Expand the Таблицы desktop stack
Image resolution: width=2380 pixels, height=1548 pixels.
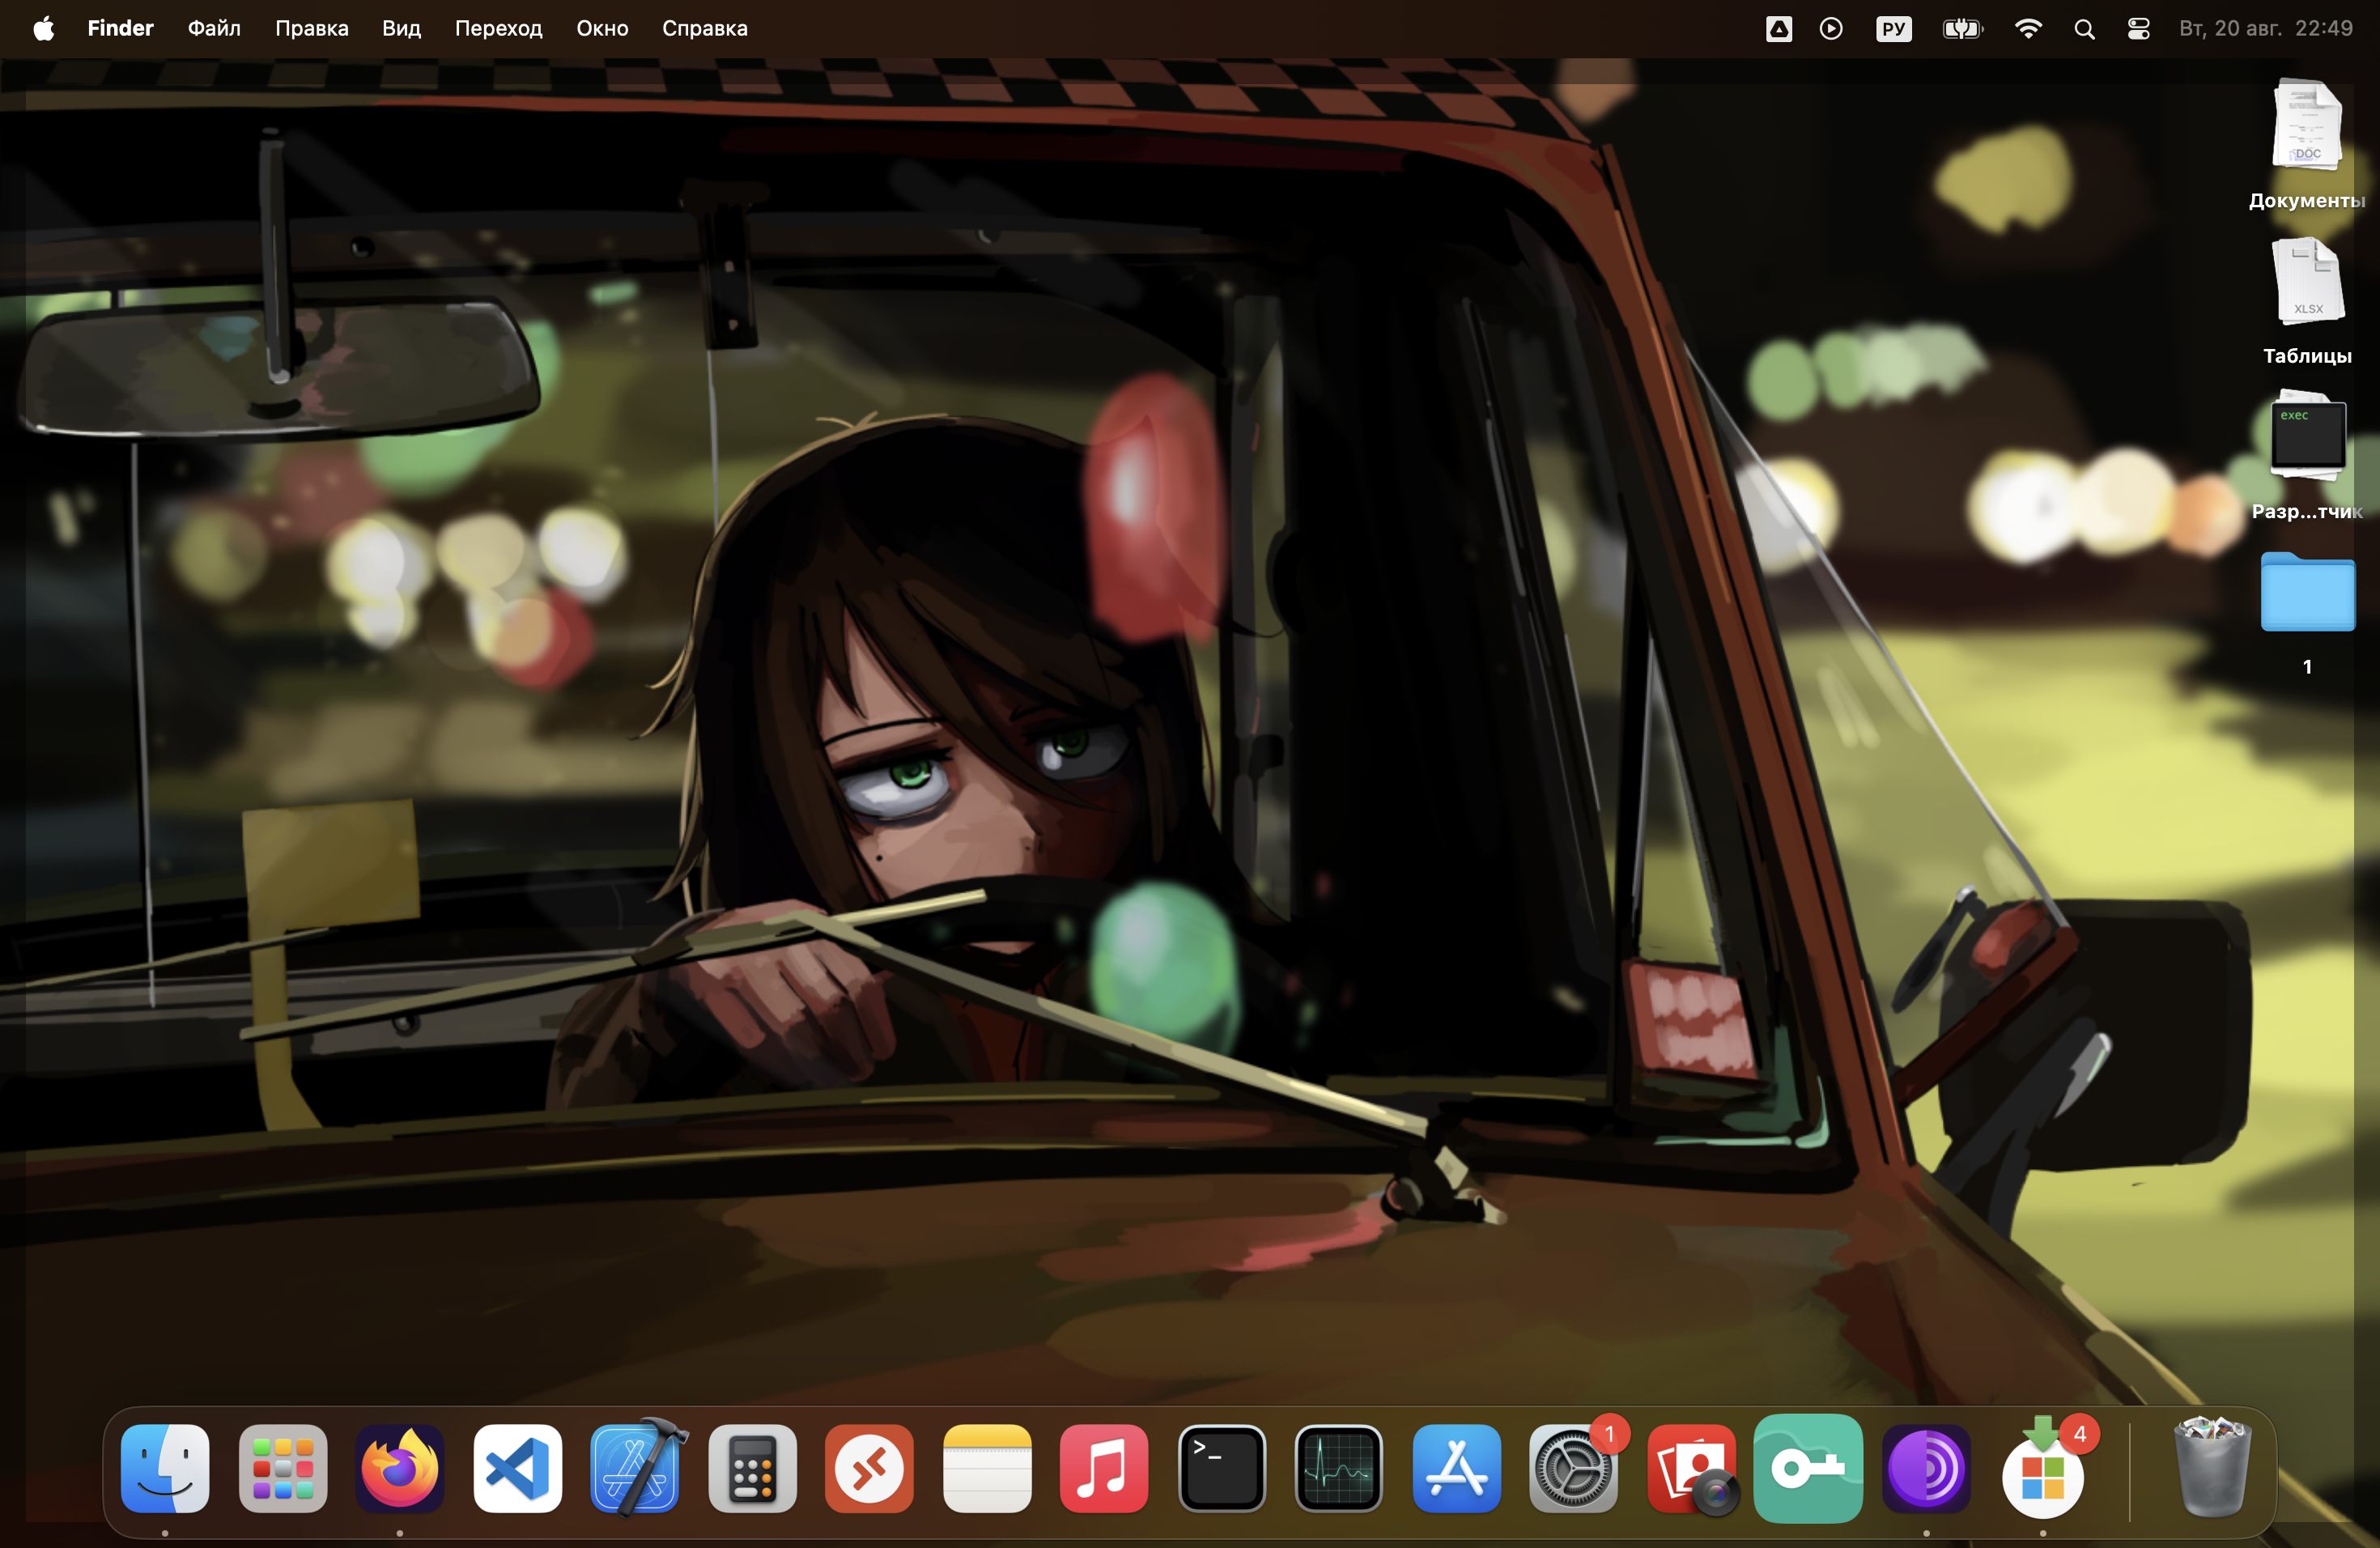pyautogui.click(x=2306, y=282)
